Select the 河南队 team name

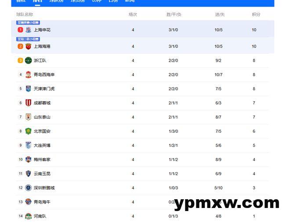pos(40,216)
